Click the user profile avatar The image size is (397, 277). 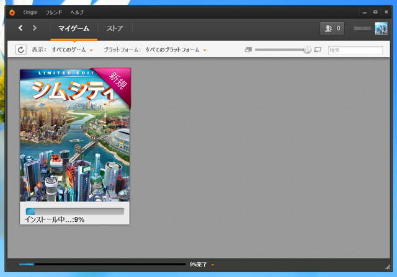pos(381,28)
